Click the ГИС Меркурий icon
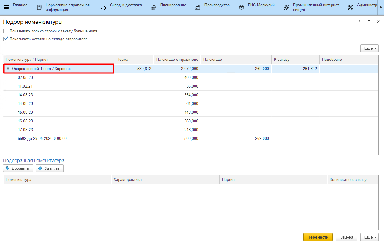 tap(242, 8)
